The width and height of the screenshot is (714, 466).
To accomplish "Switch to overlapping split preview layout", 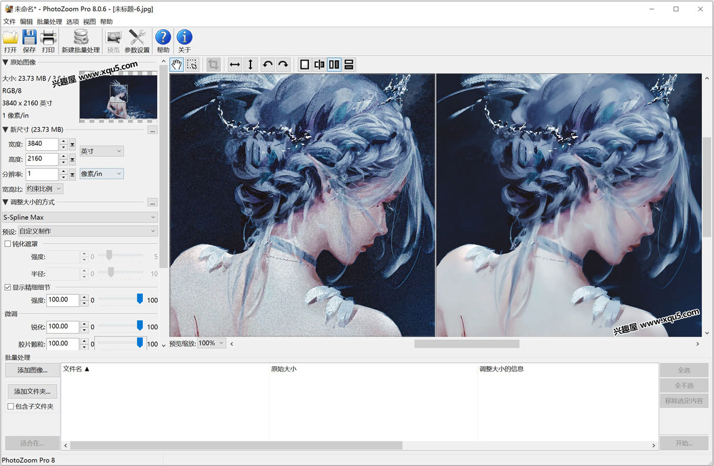I will pyautogui.click(x=320, y=64).
